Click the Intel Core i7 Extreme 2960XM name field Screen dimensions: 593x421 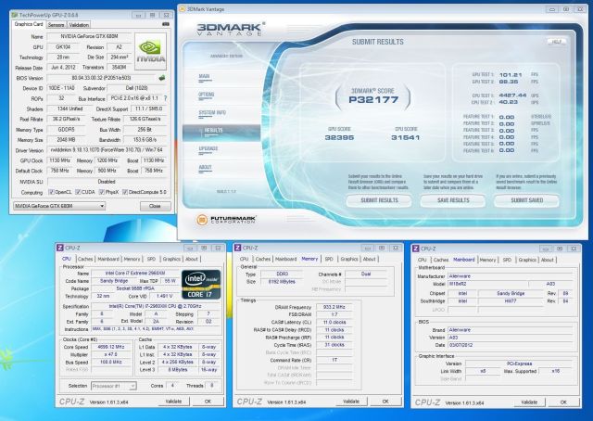[135, 273]
